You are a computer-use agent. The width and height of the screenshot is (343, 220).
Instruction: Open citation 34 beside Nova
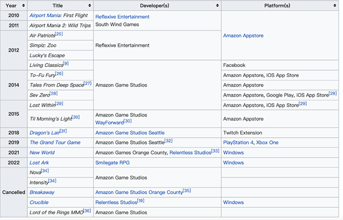[x=45, y=170]
